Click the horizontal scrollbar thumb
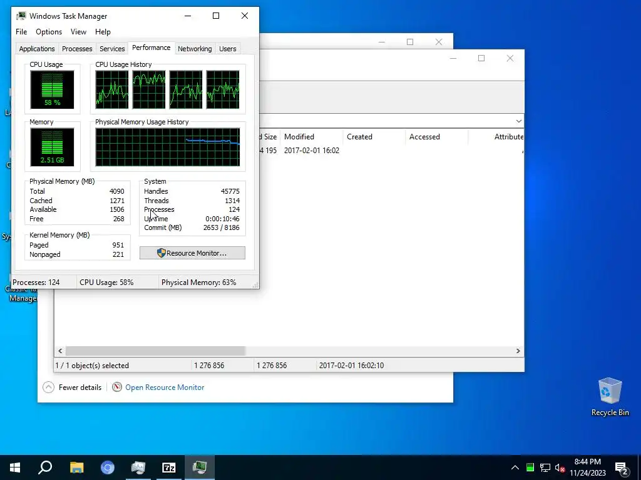 tap(155, 351)
